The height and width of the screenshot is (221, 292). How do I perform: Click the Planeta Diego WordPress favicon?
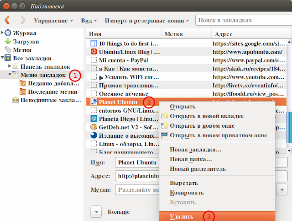coord(94,119)
